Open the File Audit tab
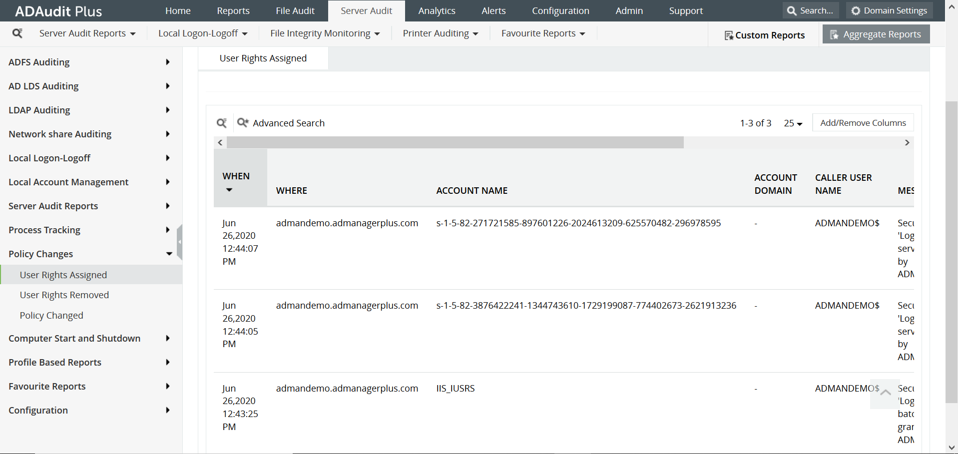The width and height of the screenshot is (958, 454). (295, 10)
